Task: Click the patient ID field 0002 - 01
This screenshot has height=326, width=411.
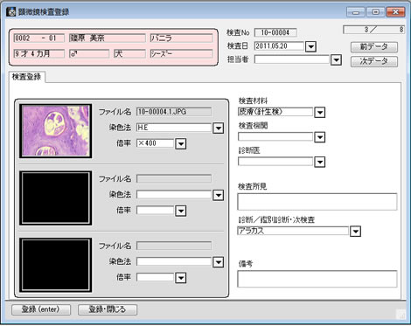Action: click(39, 38)
